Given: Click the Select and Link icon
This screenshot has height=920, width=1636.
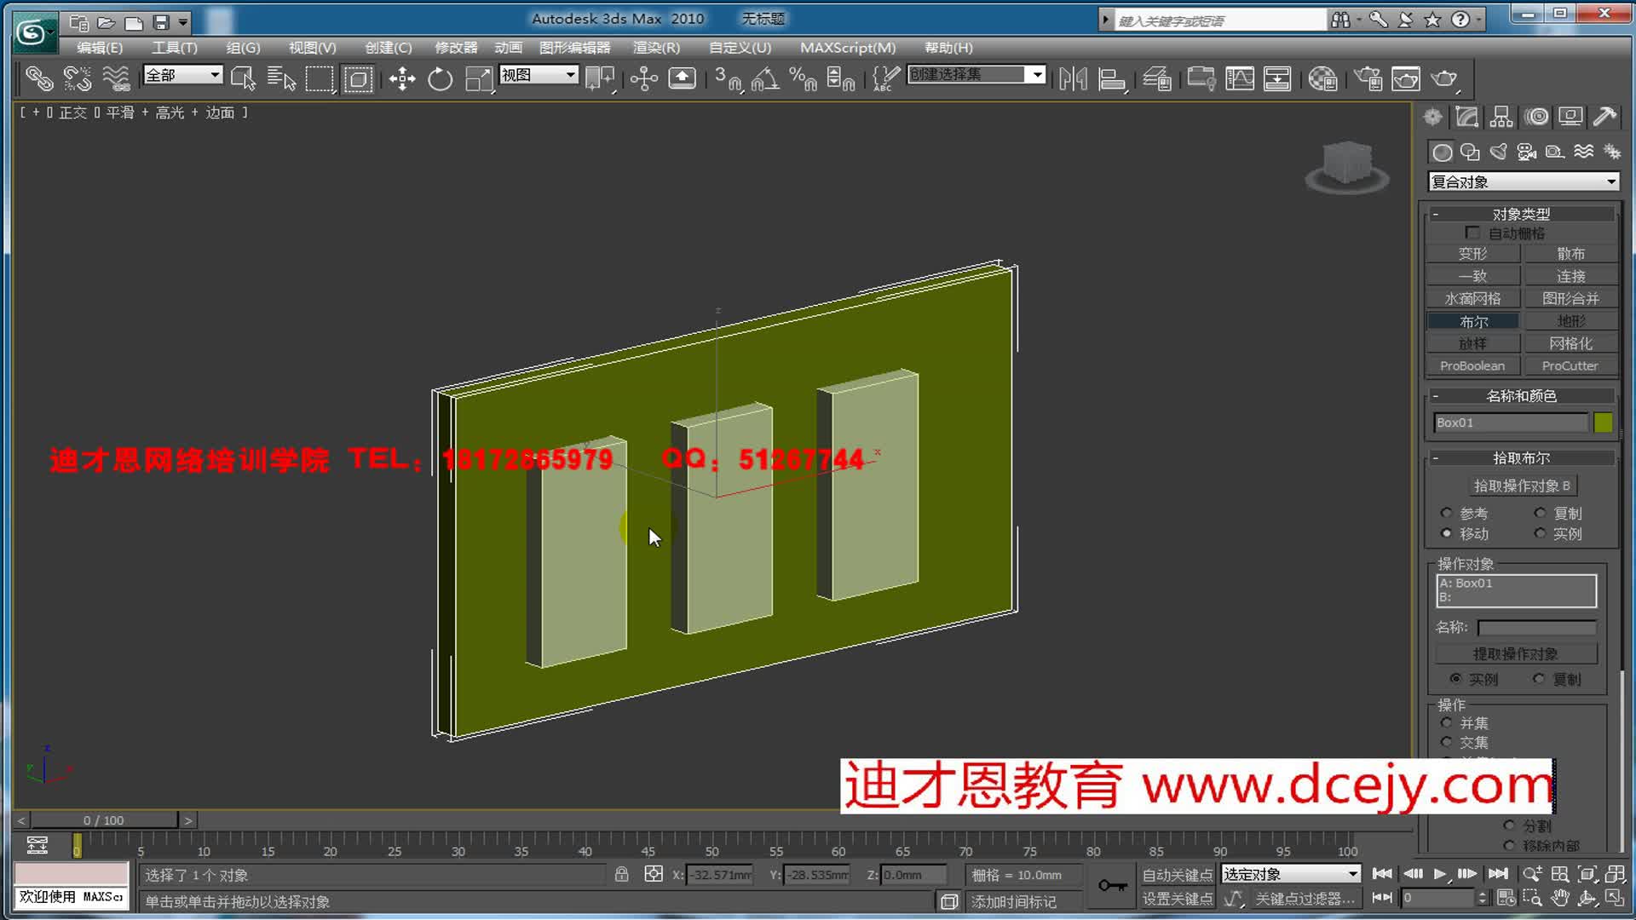Looking at the screenshot, I should pos(39,79).
